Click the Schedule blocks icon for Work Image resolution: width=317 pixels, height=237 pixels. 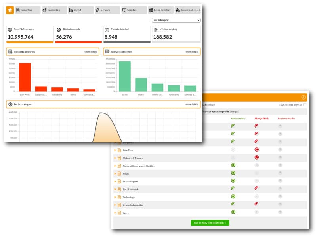pyautogui.click(x=280, y=212)
